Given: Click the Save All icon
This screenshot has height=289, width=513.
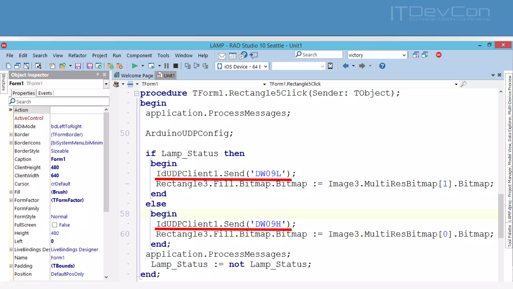Looking at the screenshot, I should pyautogui.click(x=89, y=66).
